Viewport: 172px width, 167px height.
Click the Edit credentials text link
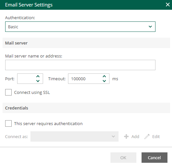pos(156,136)
